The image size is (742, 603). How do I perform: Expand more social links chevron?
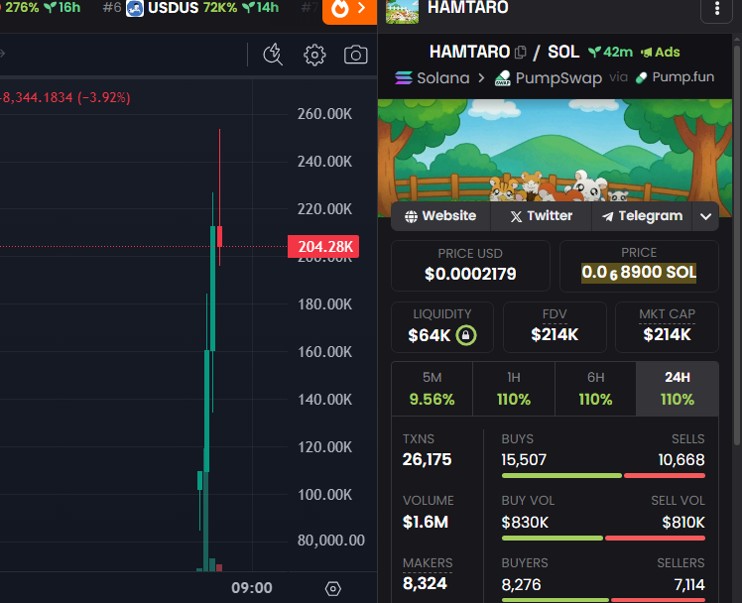[705, 216]
